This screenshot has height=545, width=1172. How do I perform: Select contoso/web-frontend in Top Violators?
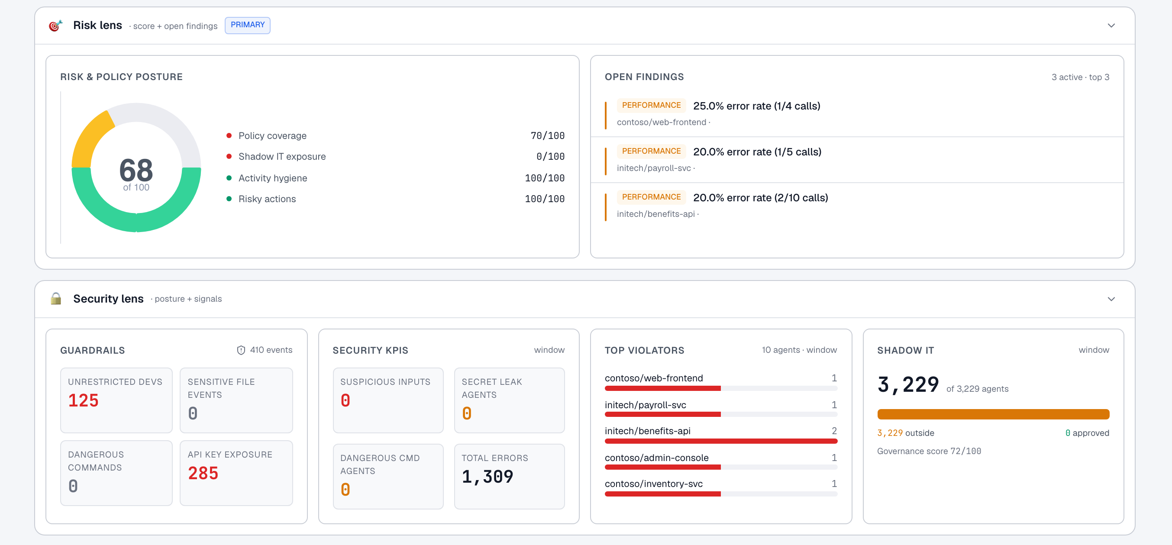[721, 382]
